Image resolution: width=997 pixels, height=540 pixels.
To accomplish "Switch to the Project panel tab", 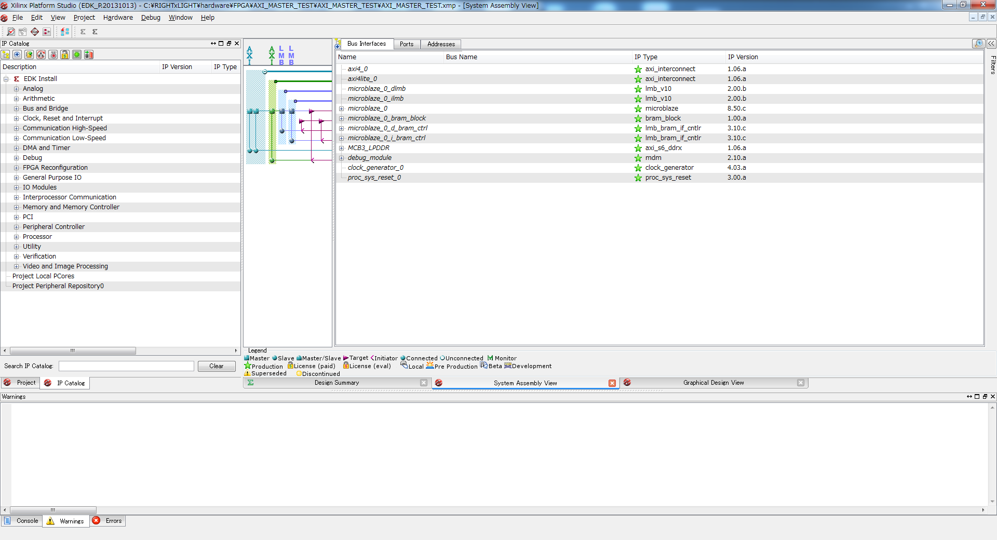I will [x=20, y=383].
